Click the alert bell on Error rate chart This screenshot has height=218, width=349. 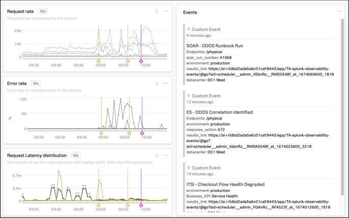click(x=157, y=83)
